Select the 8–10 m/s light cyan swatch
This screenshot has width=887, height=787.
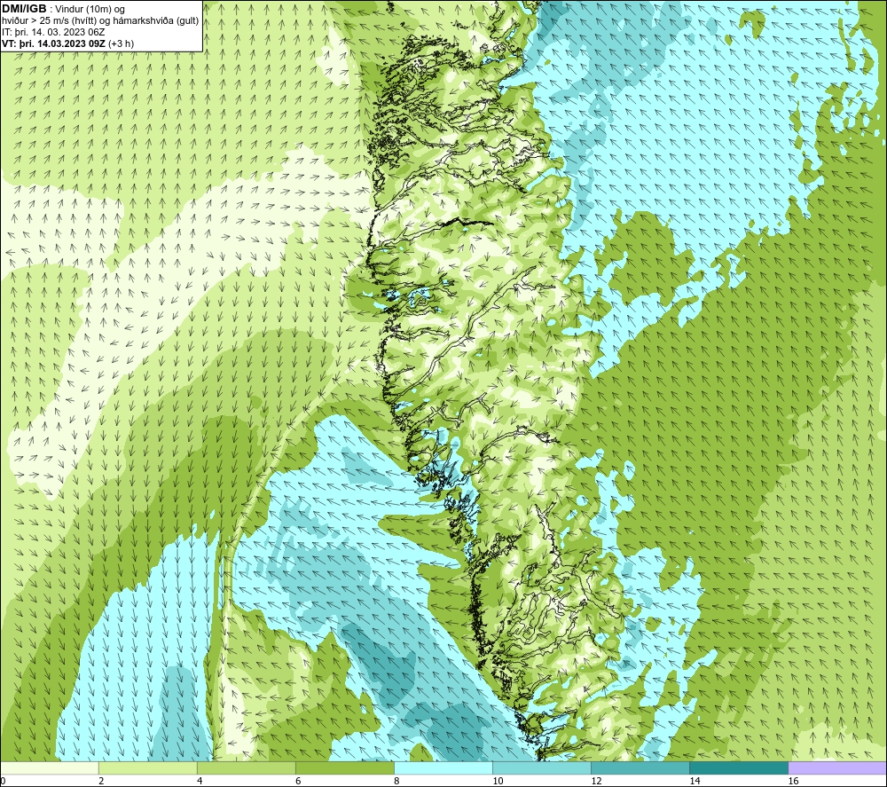point(443,768)
